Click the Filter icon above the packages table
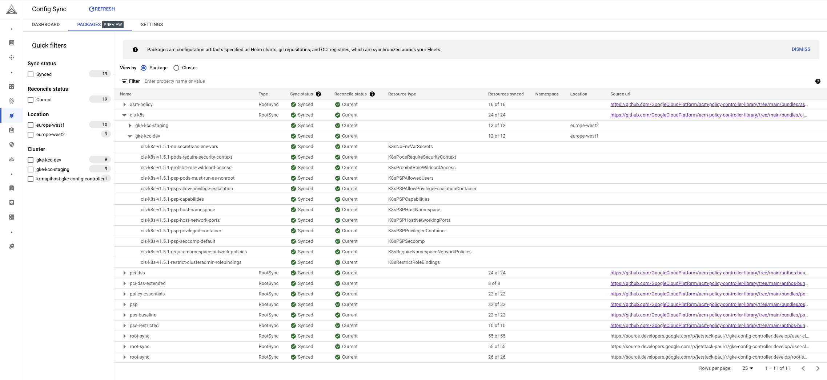This screenshot has height=380, width=827. click(125, 81)
